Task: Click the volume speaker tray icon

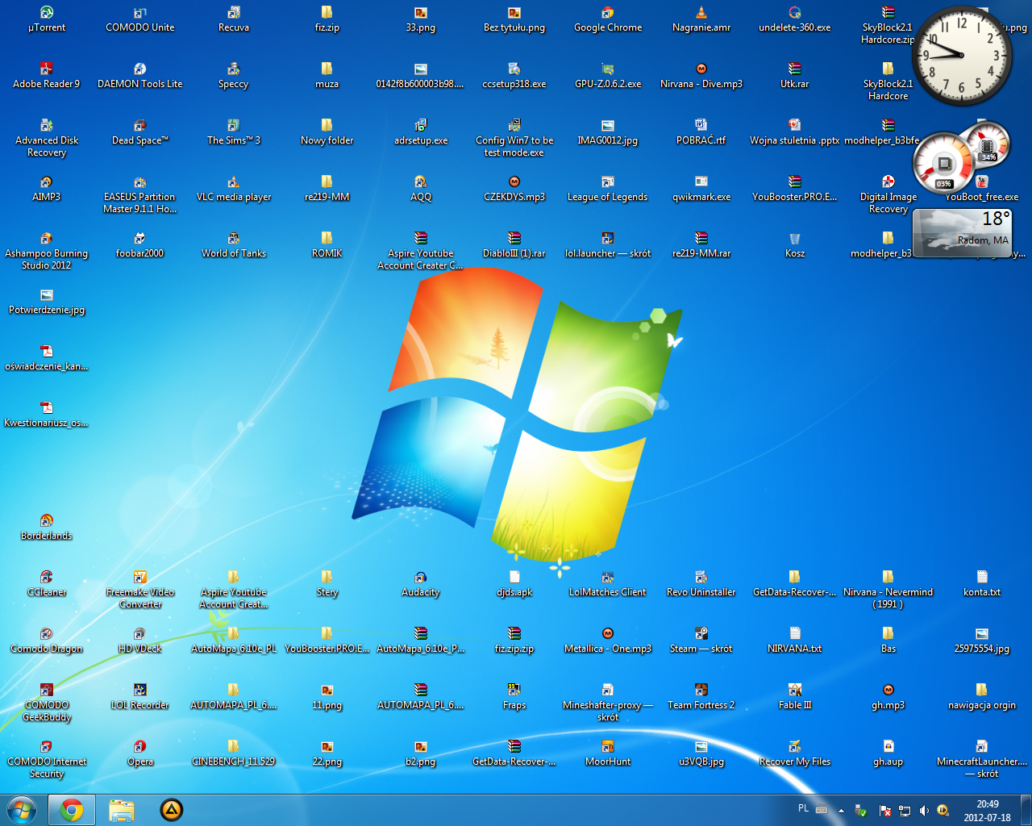Action: pyautogui.click(x=923, y=811)
